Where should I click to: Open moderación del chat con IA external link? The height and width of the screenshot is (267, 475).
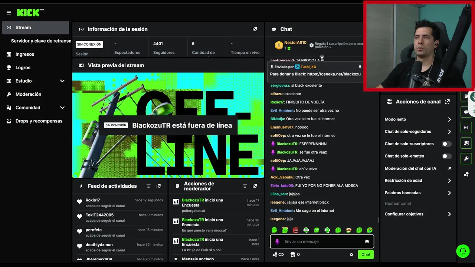click(x=449, y=168)
